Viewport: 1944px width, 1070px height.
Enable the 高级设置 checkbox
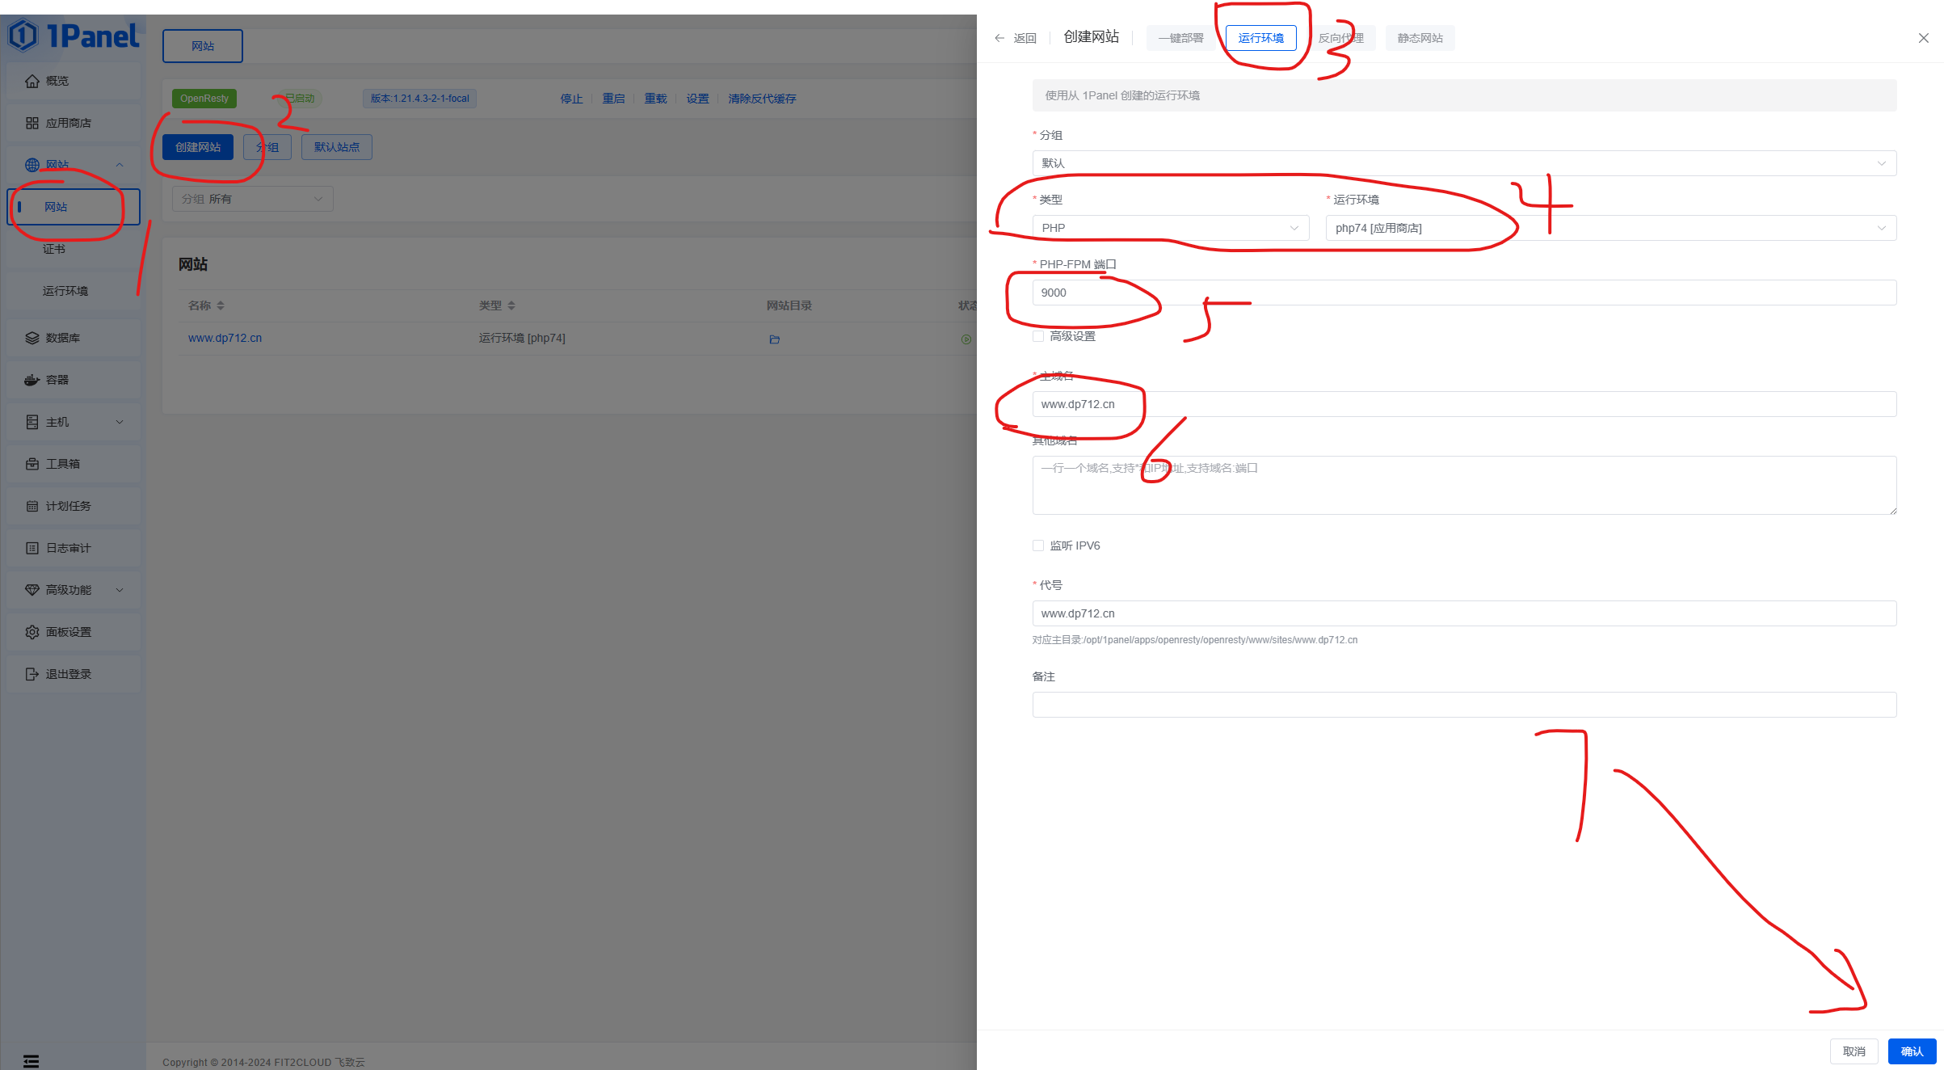click(1038, 336)
